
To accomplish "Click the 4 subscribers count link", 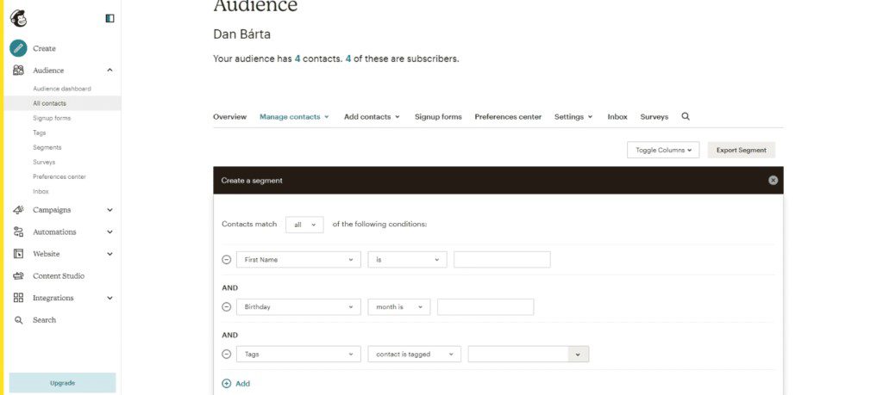I will point(348,59).
